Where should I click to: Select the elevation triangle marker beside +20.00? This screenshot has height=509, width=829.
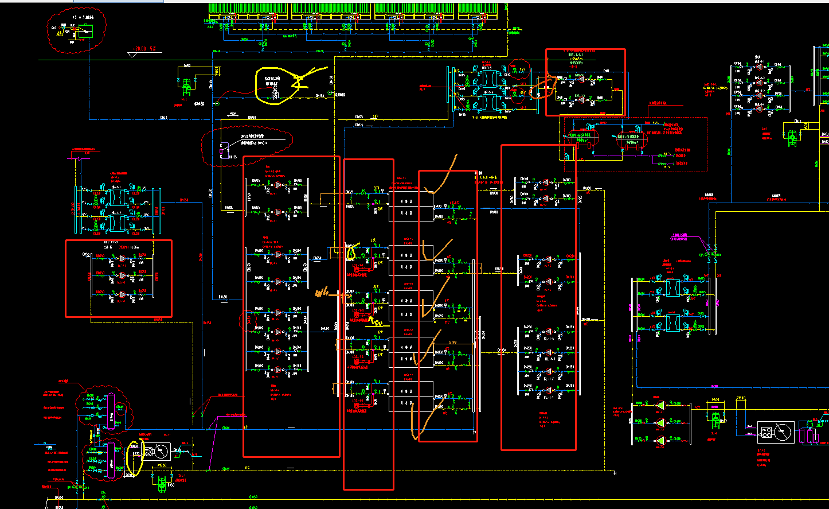tap(132, 55)
